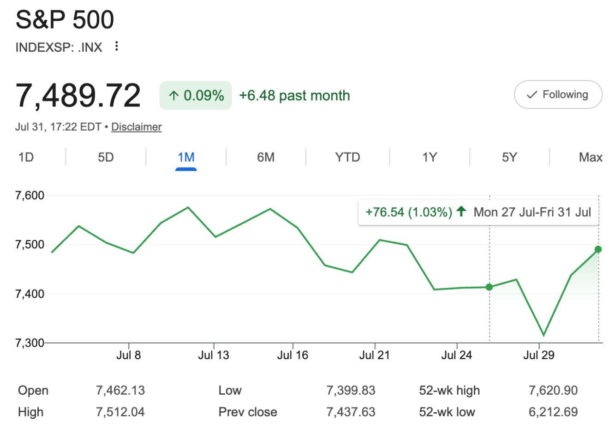The image size is (609, 432).
Task: Switch to the 6M time range
Action: pos(266,157)
